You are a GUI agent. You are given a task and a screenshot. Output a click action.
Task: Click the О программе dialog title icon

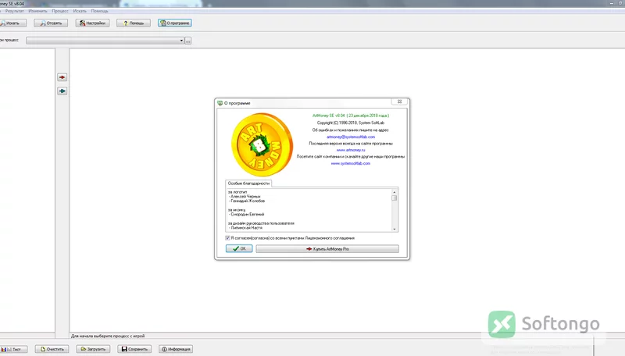220,103
